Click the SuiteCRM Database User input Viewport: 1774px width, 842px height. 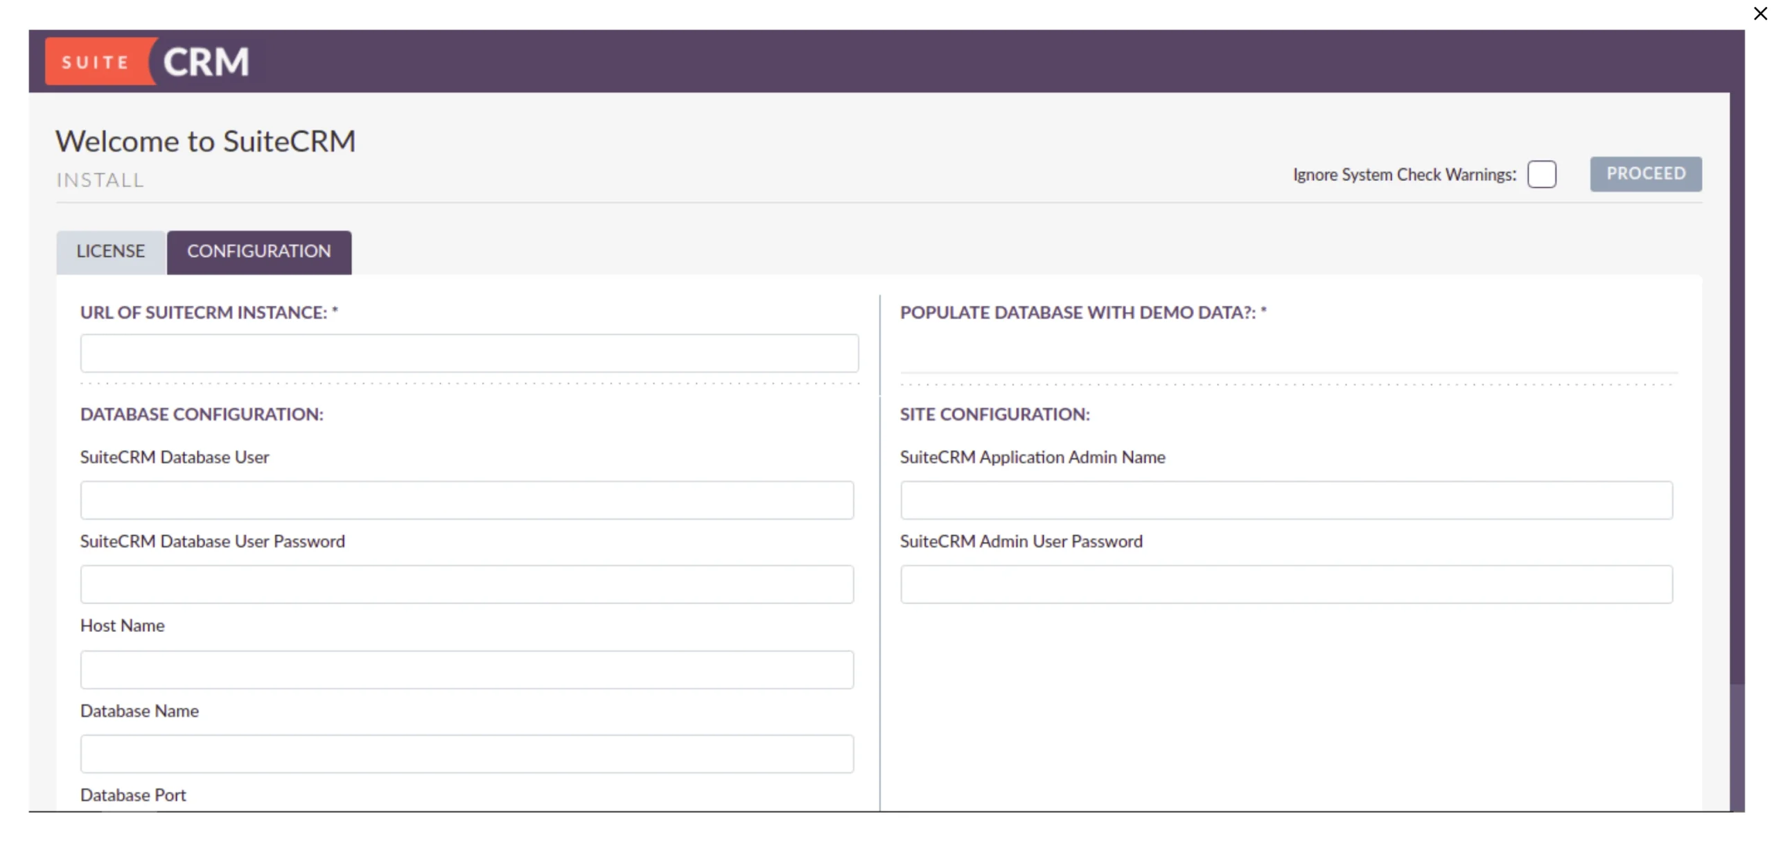(467, 500)
